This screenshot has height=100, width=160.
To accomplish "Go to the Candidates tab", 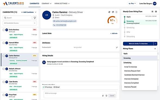I will [x=34, y=4].
